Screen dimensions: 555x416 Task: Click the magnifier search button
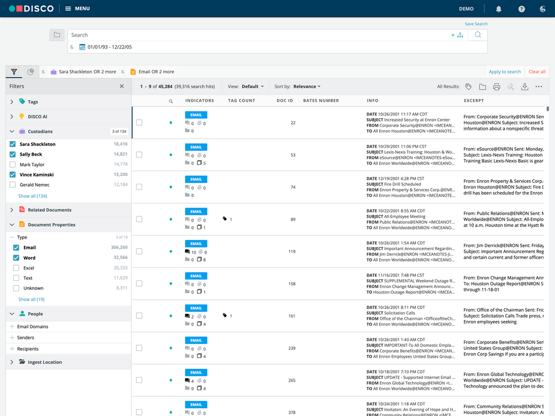coord(478,35)
